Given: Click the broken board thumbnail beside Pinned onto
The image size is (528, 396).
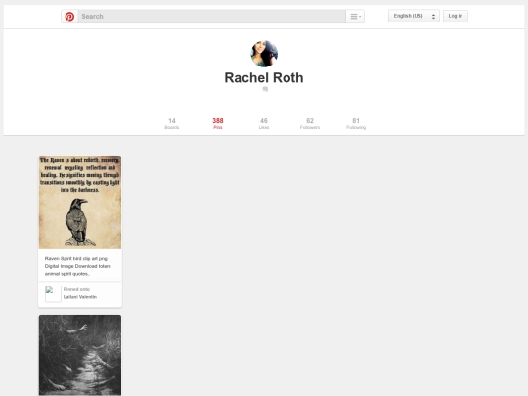Looking at the screenshot, I should 53,294.
